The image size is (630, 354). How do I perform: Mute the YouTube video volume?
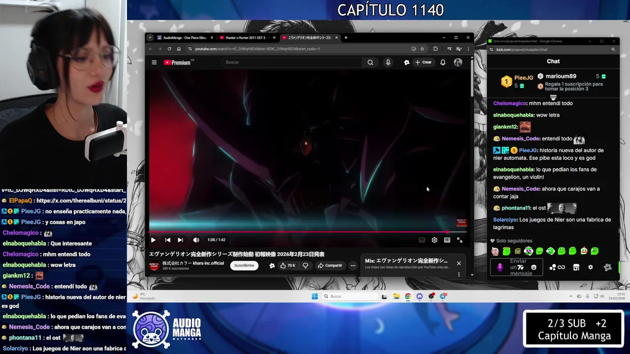(x=196, y=240)
